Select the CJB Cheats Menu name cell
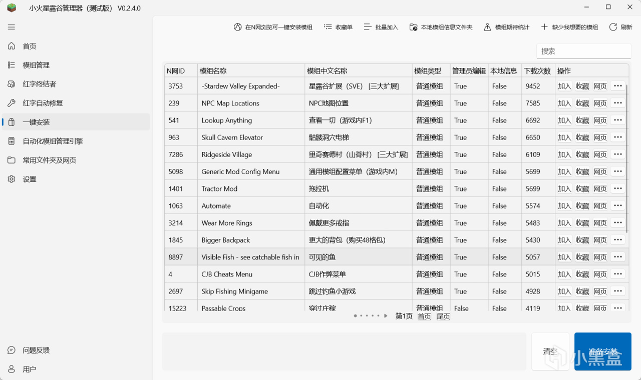 251,274
